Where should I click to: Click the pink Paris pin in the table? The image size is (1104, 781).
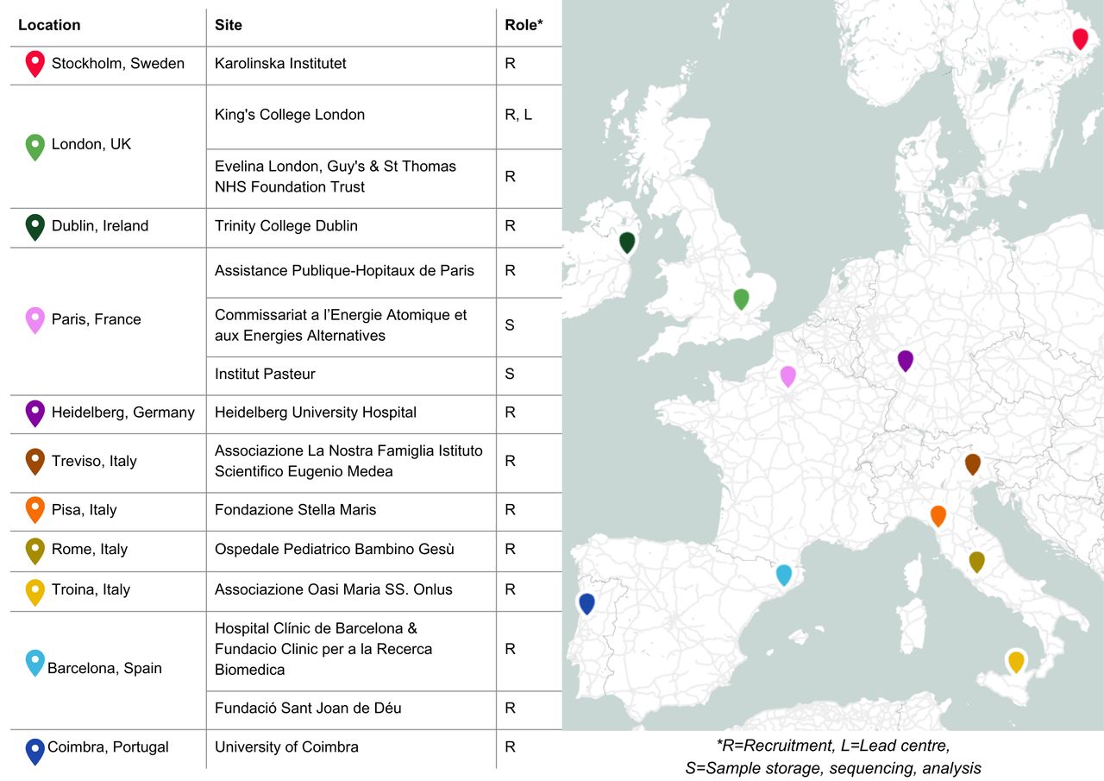35,320
